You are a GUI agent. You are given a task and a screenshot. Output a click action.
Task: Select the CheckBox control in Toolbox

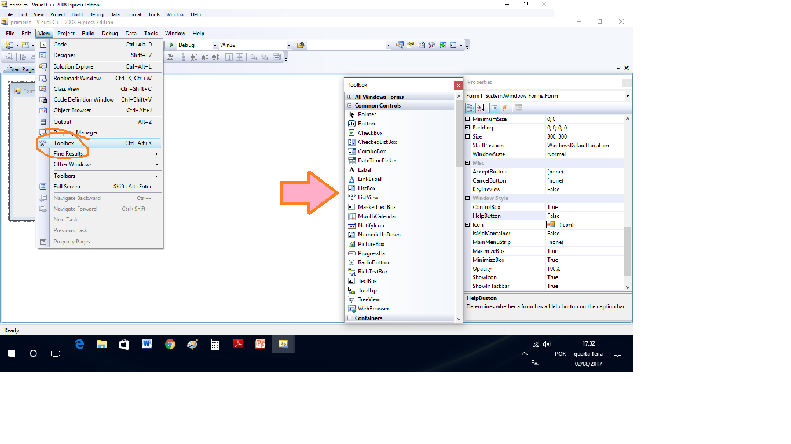370,133
